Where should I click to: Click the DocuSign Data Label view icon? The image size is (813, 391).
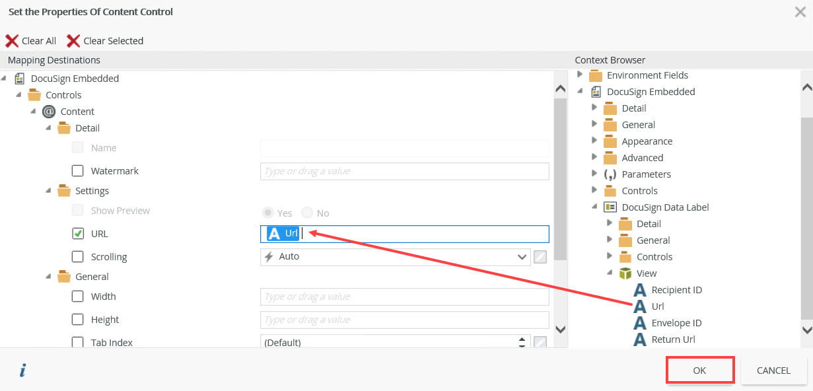click(x=610, y=207)
